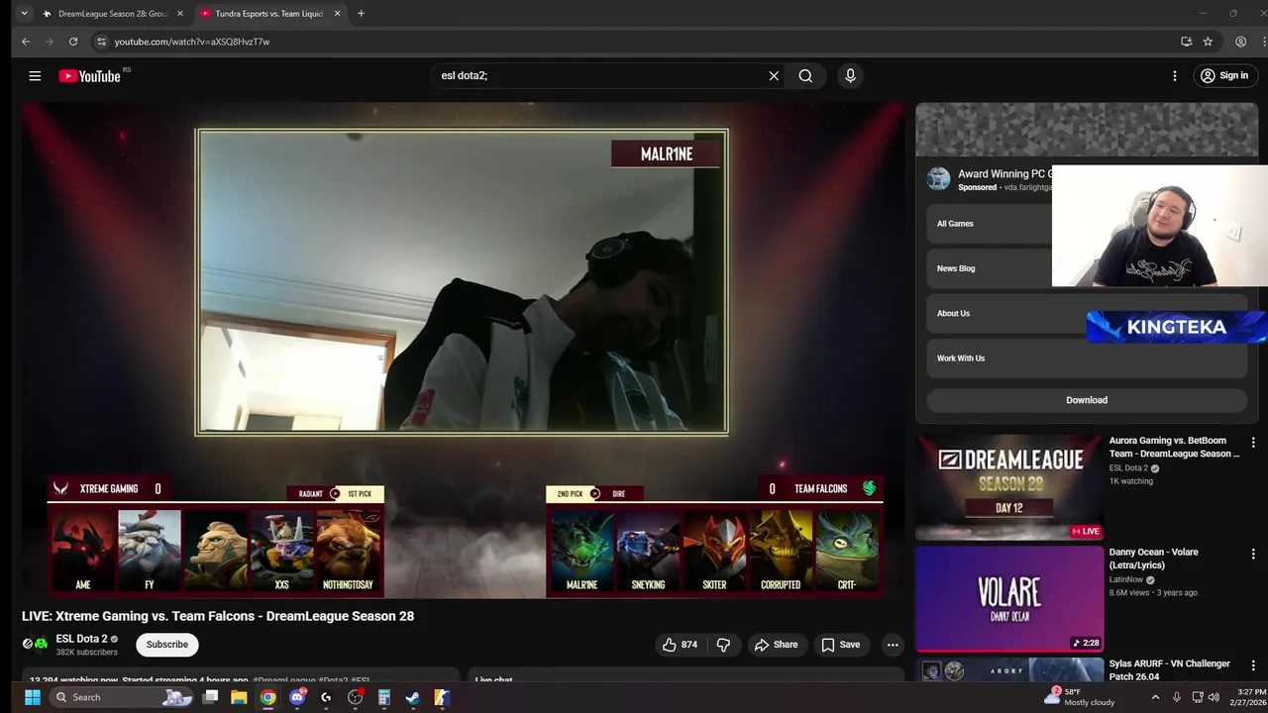Clear the search text with the X
The height and width of the screenshot is (713, 1268).
[774, 76]
